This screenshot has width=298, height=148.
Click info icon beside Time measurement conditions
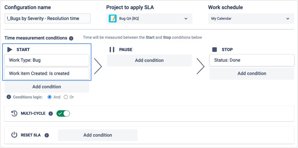point(71,38)
